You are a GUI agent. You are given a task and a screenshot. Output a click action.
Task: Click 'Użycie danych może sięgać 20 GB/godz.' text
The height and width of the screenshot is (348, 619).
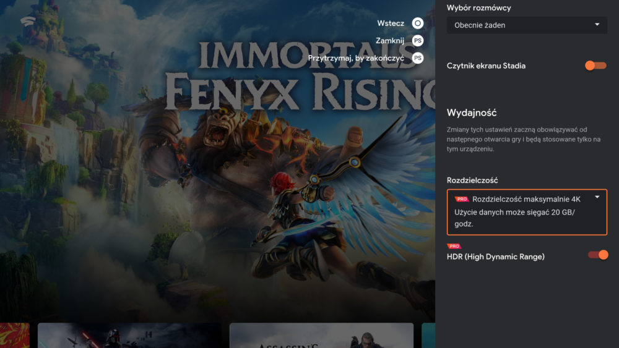(x=514, y=218)
